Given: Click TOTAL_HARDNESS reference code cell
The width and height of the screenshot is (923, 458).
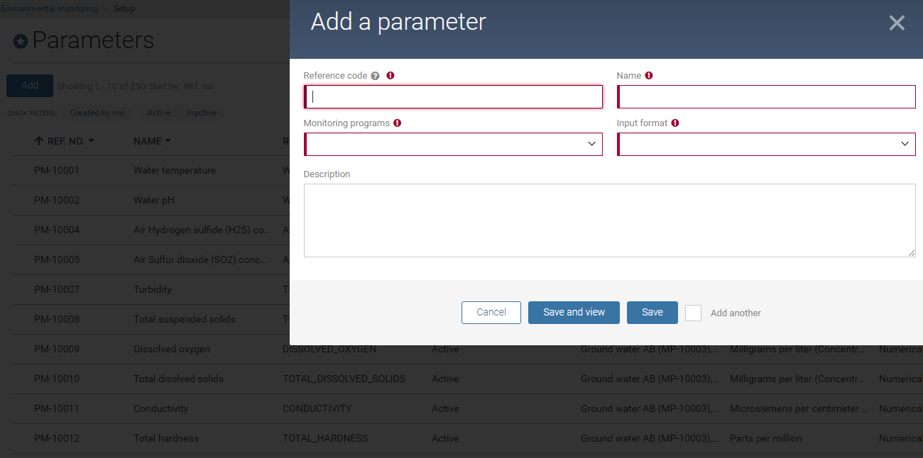Looking at the screenshot, I should (325, 439).
